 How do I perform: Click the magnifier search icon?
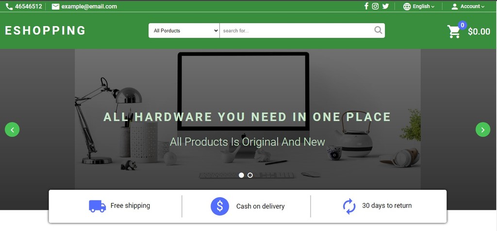[x=378, y=30]
